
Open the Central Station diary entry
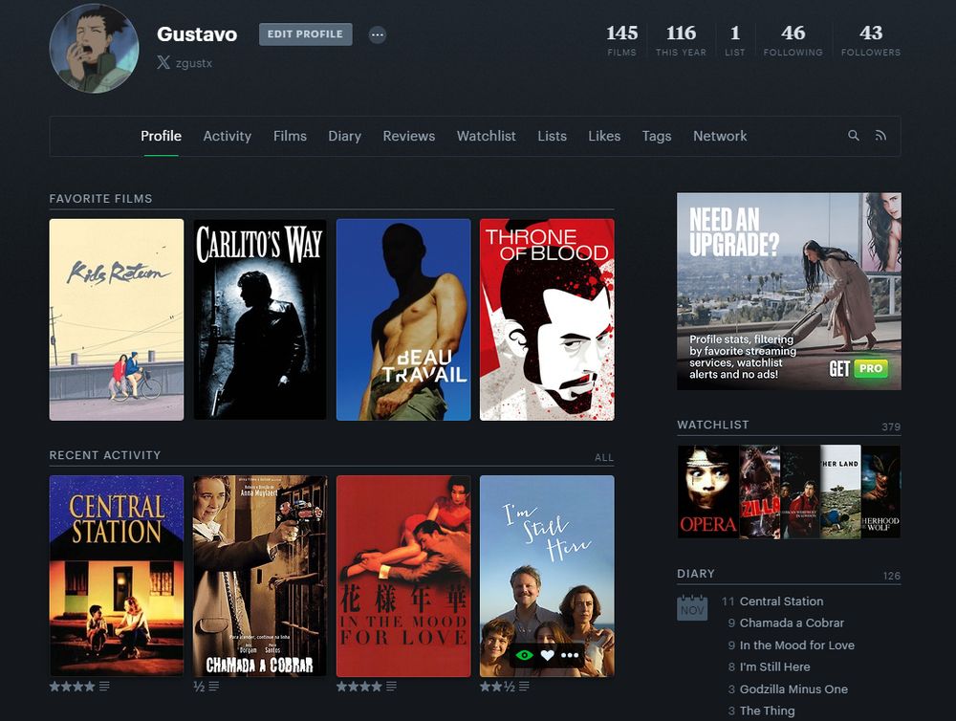(x=782, y=601)
